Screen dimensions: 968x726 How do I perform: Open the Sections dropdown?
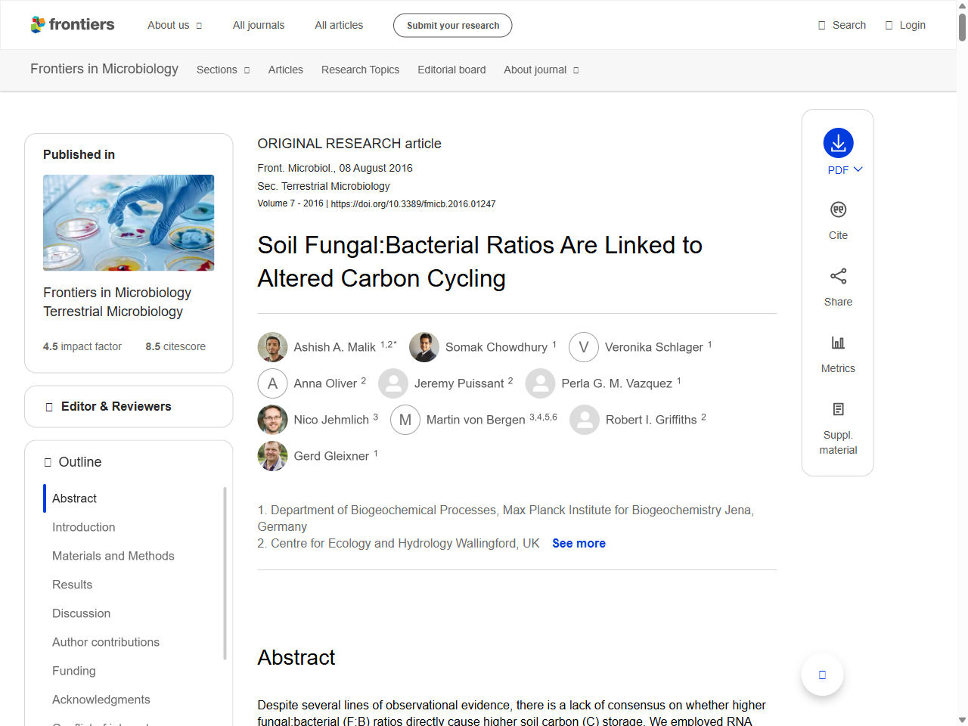(x=222, y=70)
